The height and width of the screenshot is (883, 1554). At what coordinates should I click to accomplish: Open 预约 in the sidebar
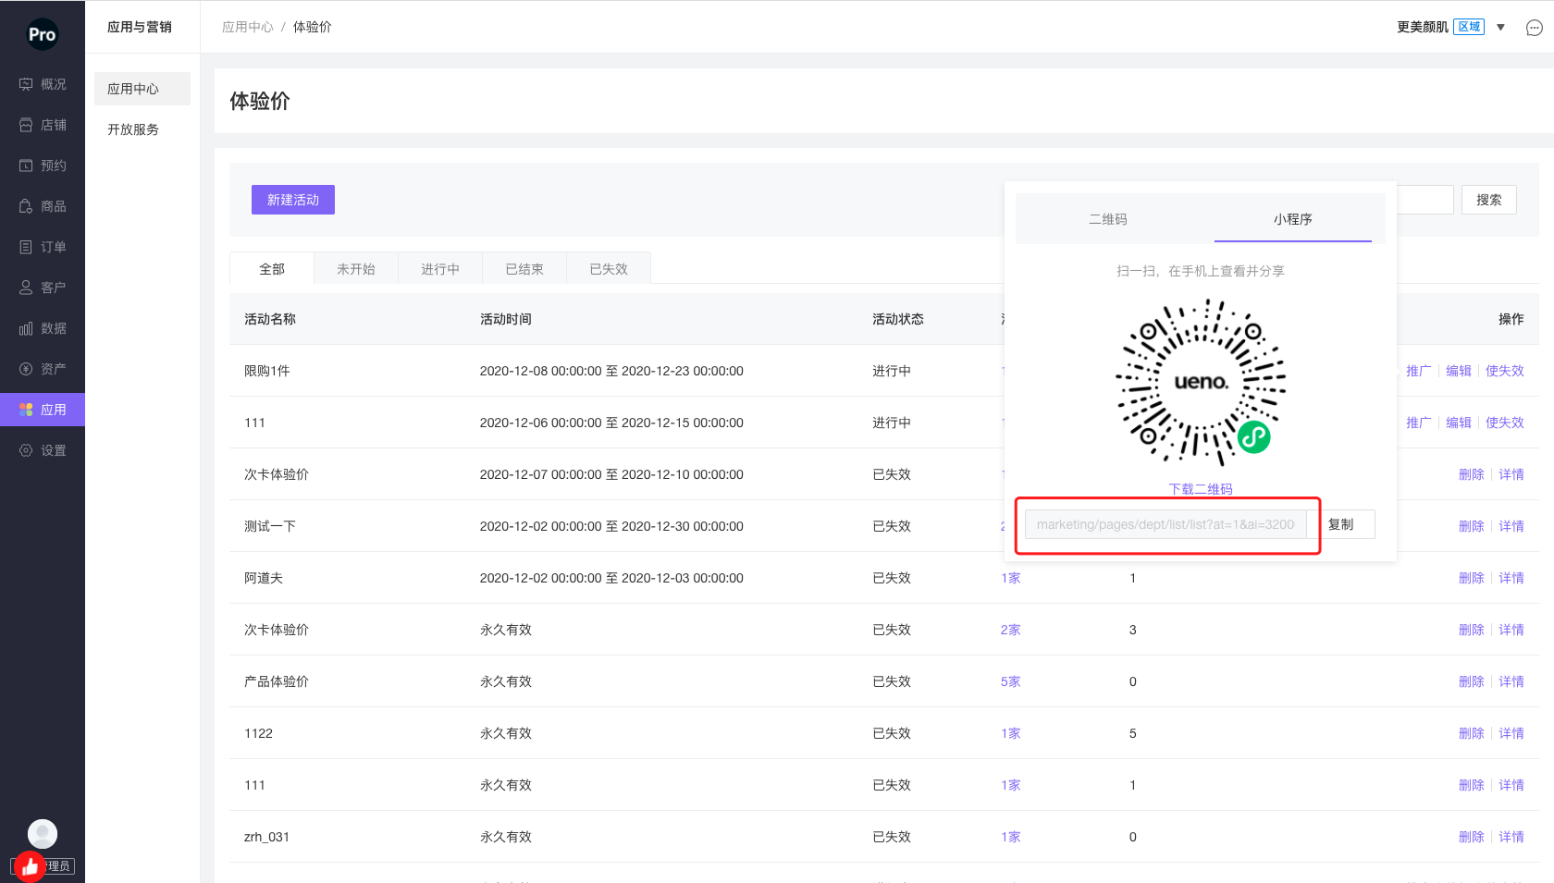43,166
